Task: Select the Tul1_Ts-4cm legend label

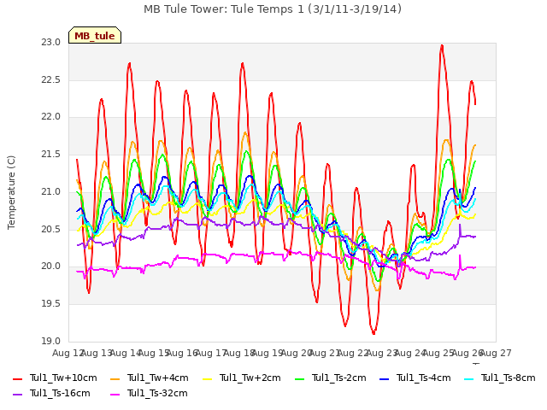Action: coord(424,378)
